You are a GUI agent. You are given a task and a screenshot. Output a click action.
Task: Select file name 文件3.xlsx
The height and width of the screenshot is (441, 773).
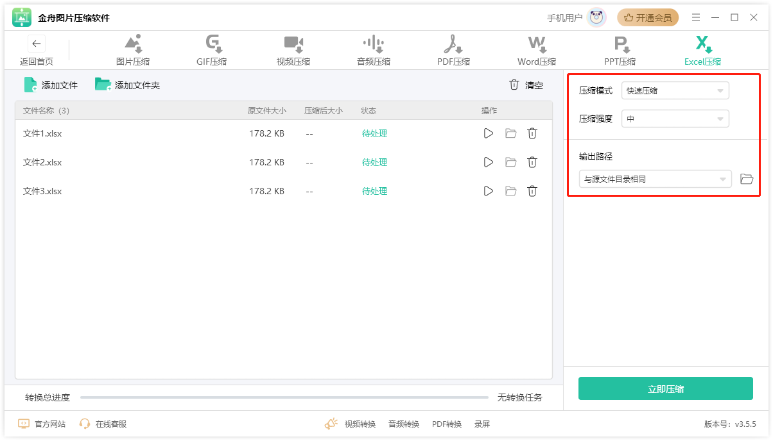tap(42, 191)
